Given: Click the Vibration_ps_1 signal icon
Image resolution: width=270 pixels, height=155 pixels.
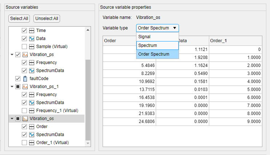Looking at the screenshot, I should 25,87.
